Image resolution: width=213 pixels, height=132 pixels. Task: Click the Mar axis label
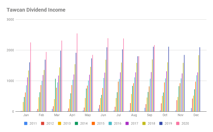tap(57, 115)
